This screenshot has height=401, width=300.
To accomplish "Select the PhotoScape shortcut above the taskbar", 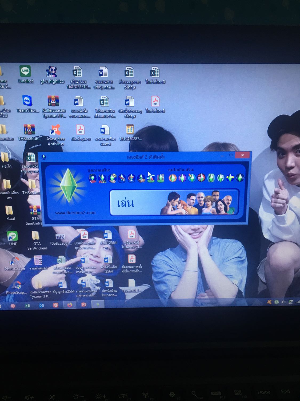I will pos(16,287).
